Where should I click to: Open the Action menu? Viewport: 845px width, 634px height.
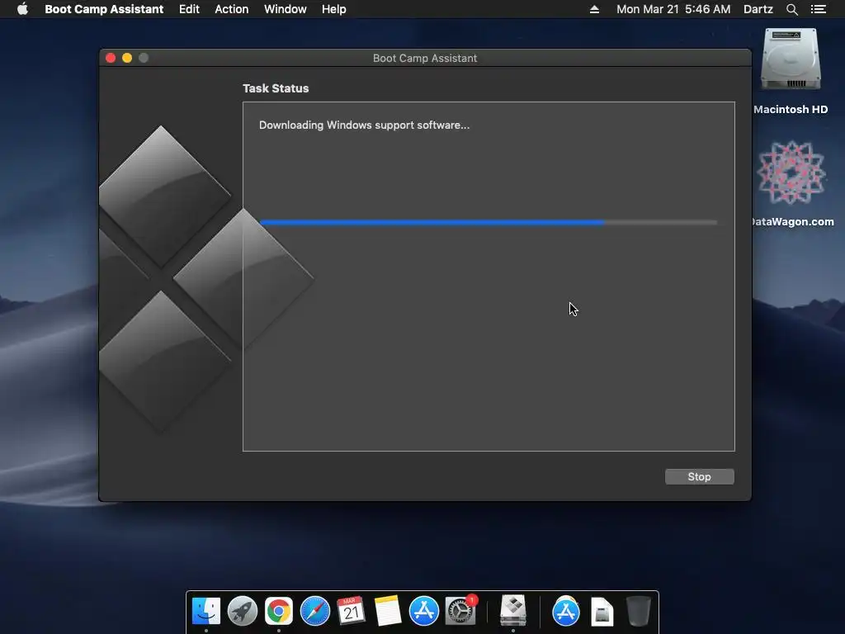(x=232, y=9)
